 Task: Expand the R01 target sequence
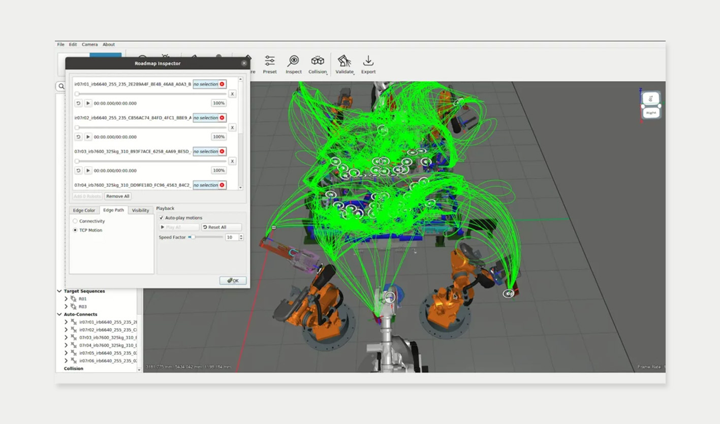(66, 299)
